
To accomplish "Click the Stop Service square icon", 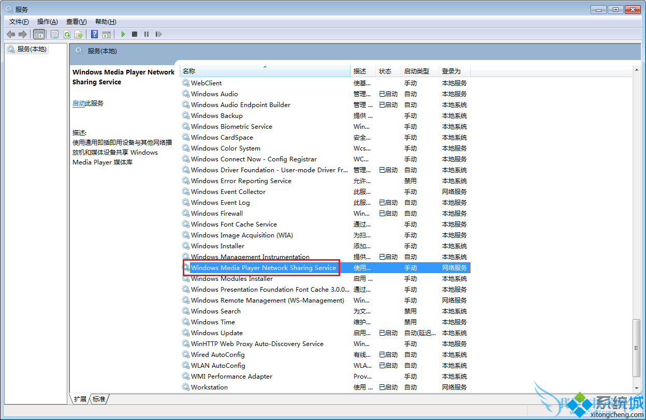I will pos(135,34).
